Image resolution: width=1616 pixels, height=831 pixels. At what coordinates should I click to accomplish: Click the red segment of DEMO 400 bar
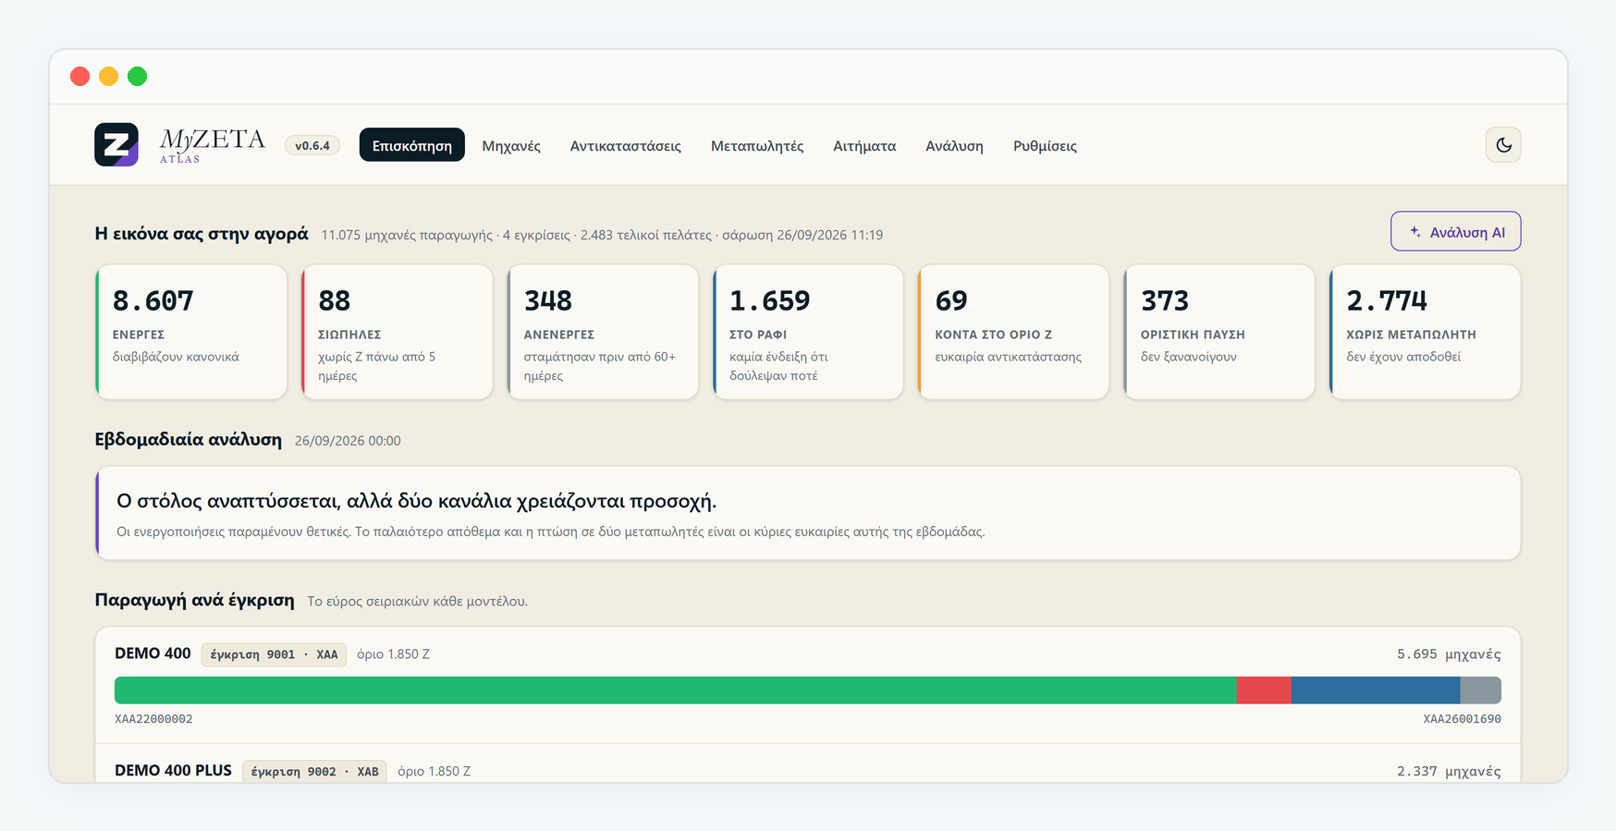pos(1264,690)
